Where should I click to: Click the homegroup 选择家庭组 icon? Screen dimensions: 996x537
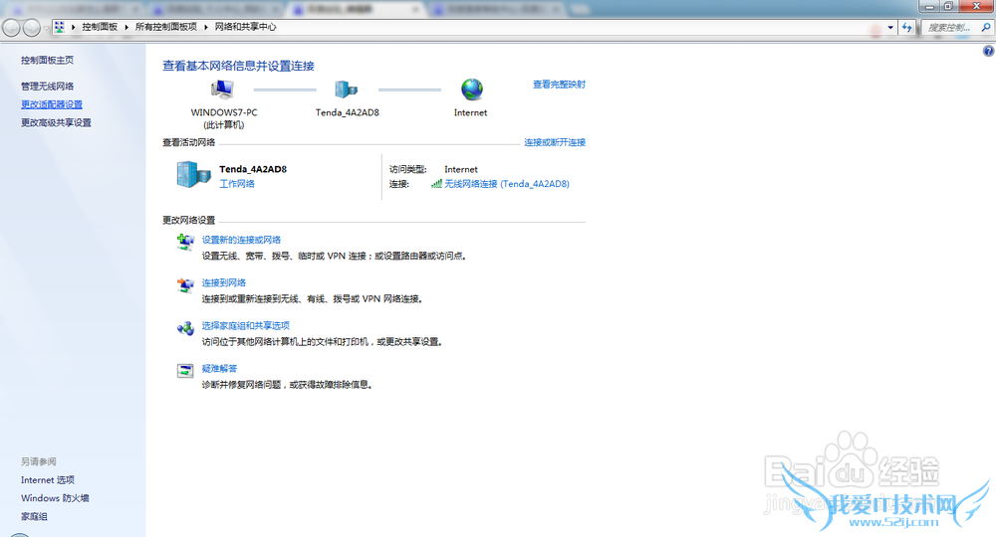click(185, 328)
